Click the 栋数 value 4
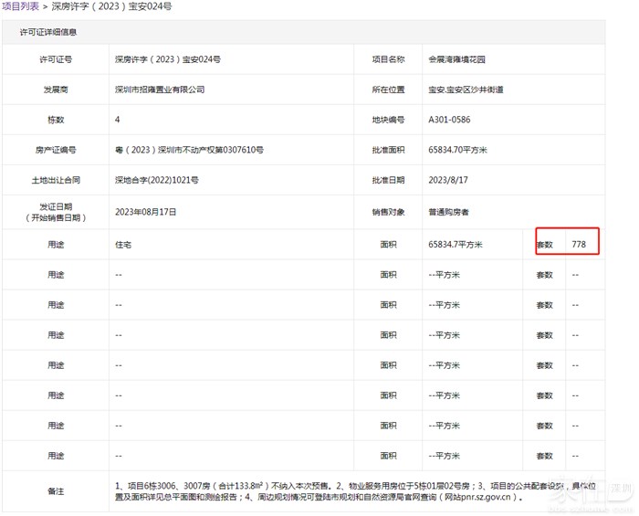This screenshot has height=516, width=639. pyautogui.click(x=118, y=120)
